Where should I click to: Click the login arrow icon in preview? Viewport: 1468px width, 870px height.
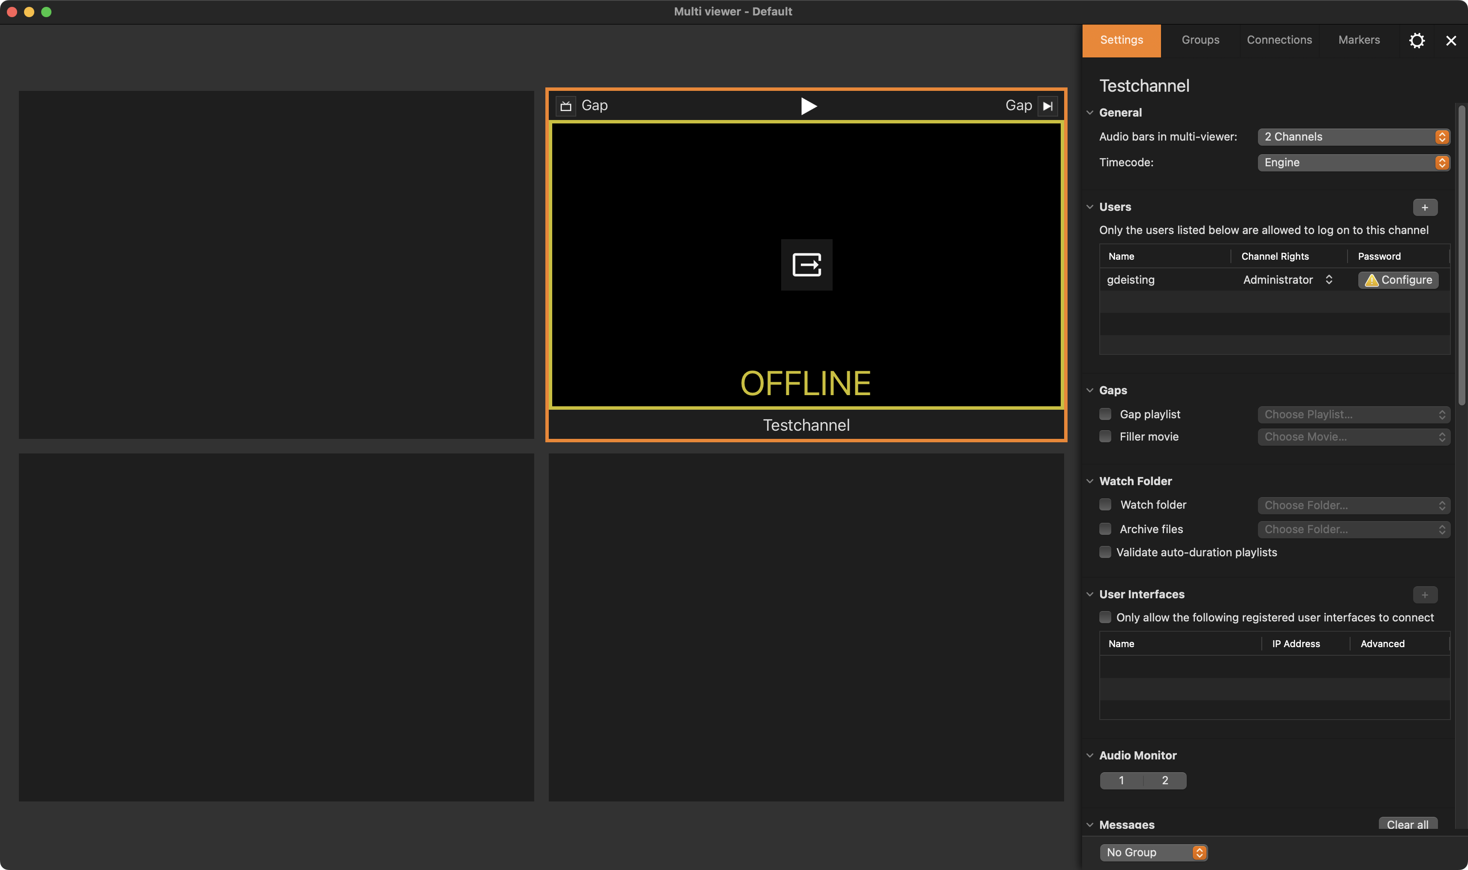pyautogui.click(x=806, y=264)
